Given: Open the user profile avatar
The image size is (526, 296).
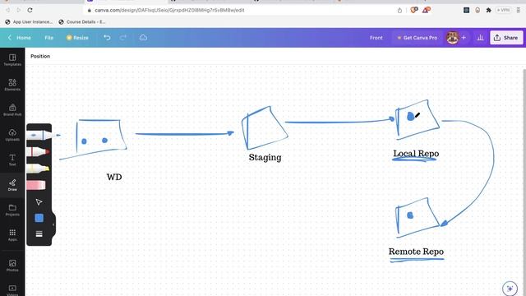Looking at the screenshot, I should [x=452, y=38].
